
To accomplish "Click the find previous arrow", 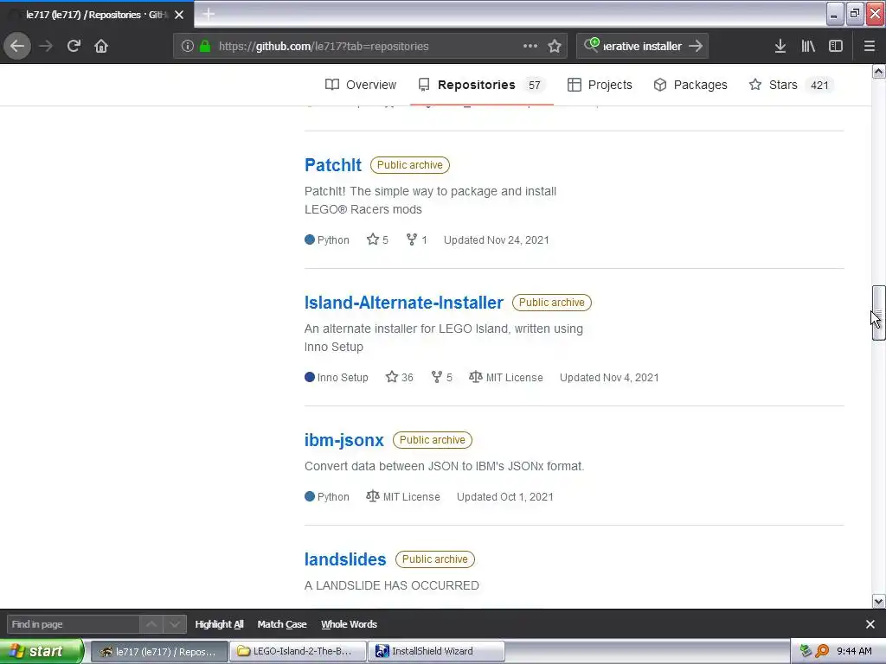I will (x=151, y=624).
